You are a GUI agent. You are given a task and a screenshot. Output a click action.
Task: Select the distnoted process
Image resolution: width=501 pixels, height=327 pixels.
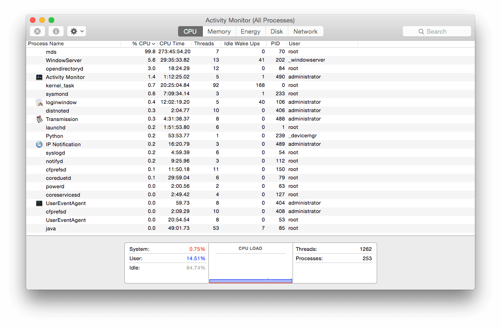(250, 111)
